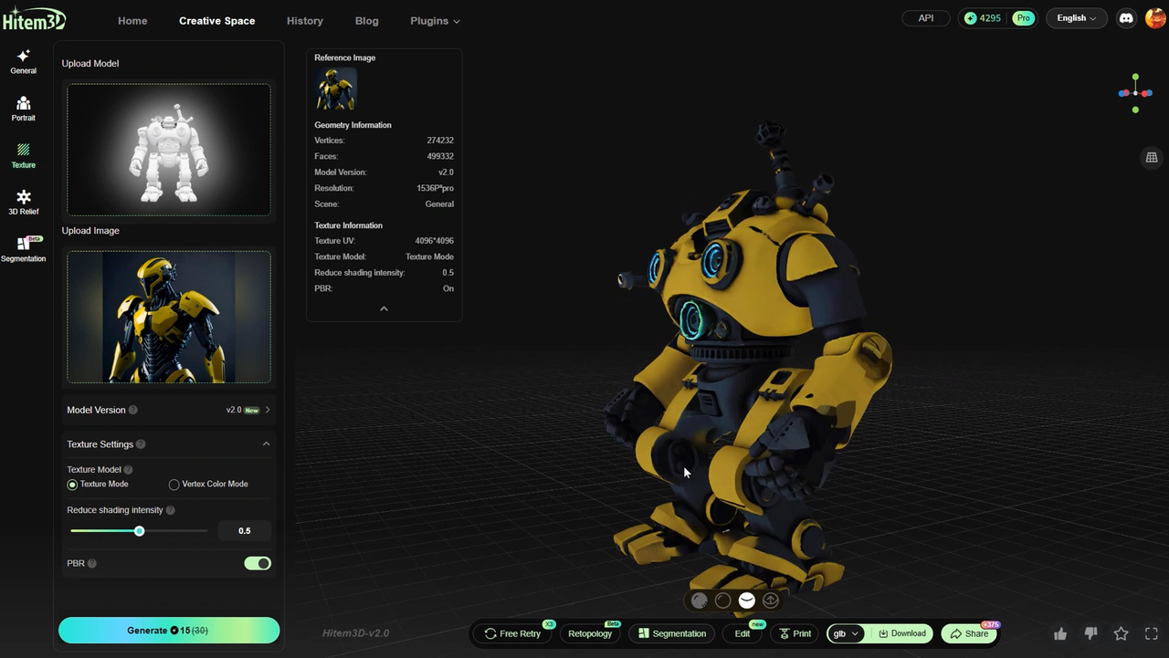Share the model

(x=969, y=633)
